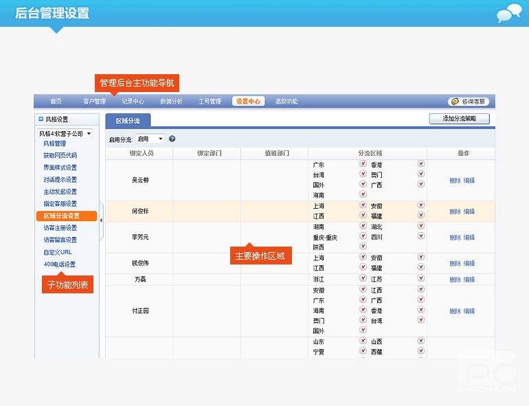The height and width of the screenshot is (406, 529).
Task: Open 工号管理 in the navigation bar
Action: tap(210, 101)
